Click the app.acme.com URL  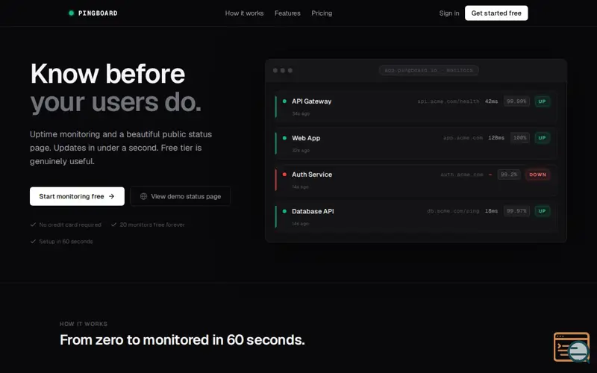(463, 138)
